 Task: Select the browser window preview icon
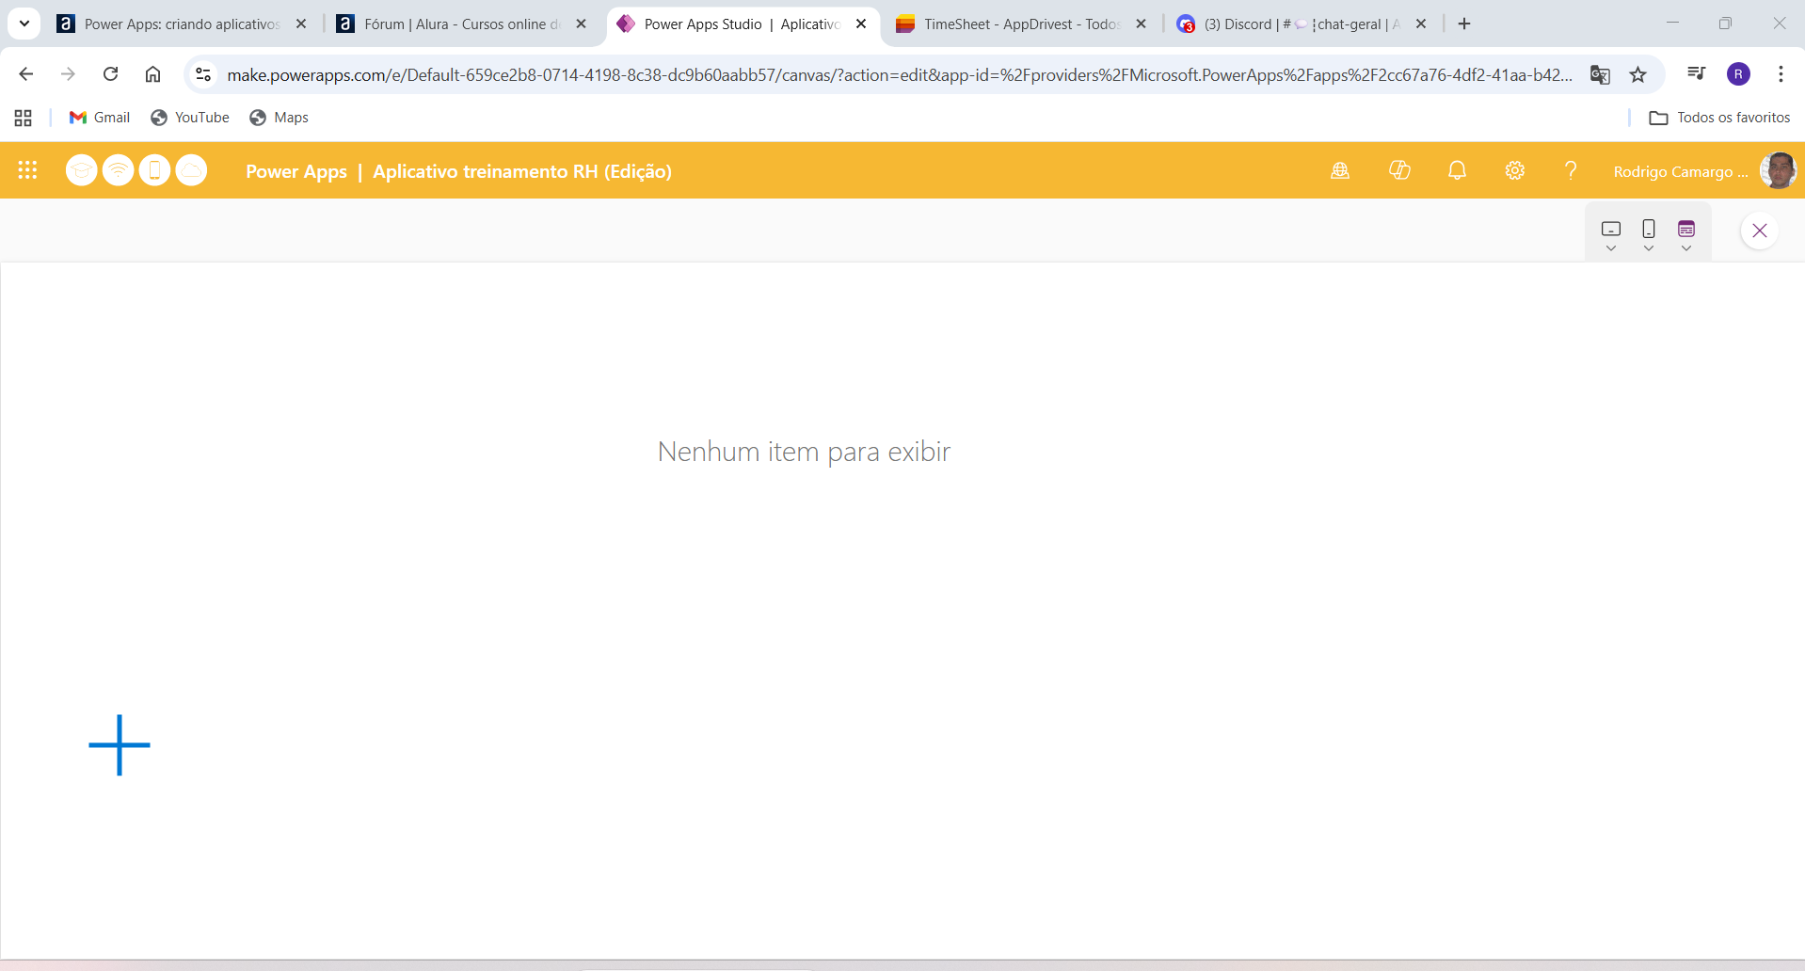click(1686, 229)
